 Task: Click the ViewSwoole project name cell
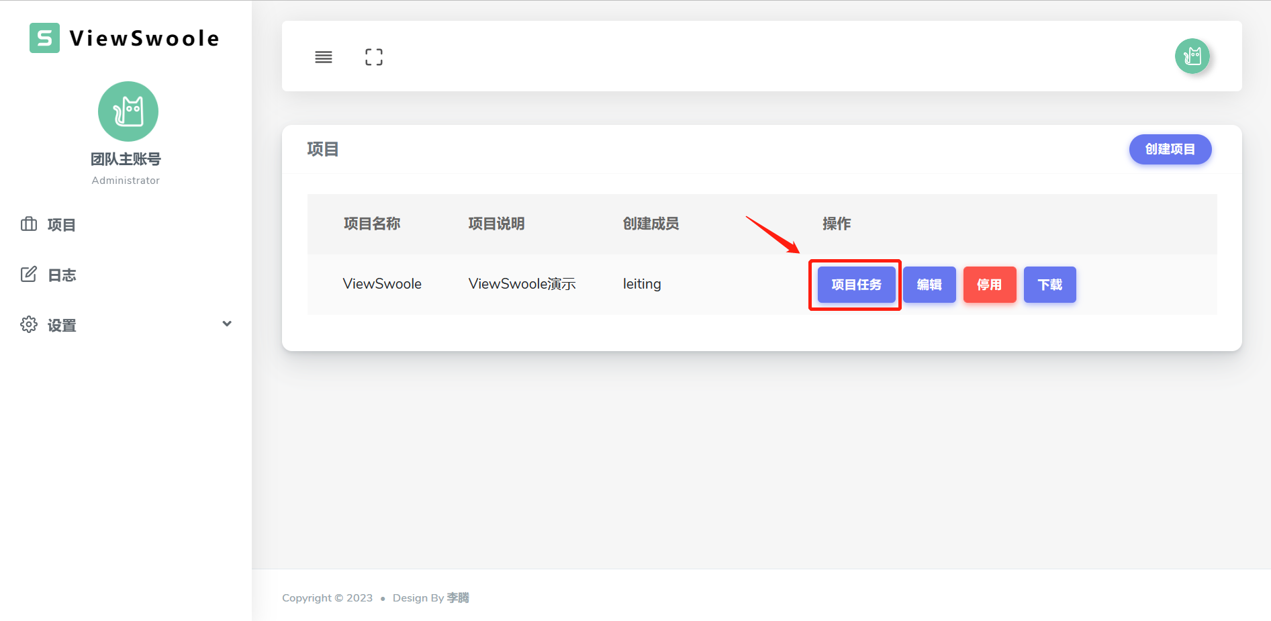tap(382, 284)
